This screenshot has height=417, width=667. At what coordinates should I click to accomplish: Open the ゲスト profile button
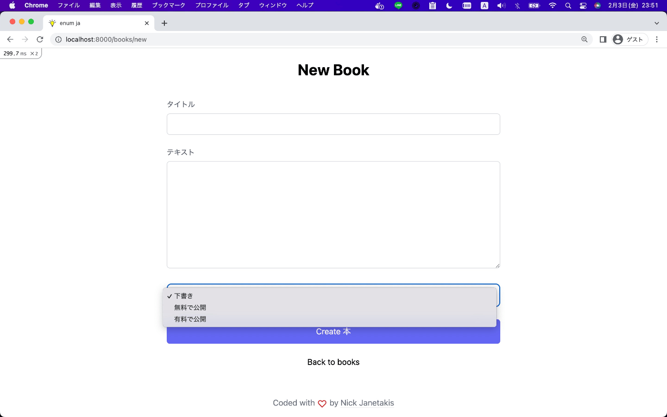tap(629, 40)
